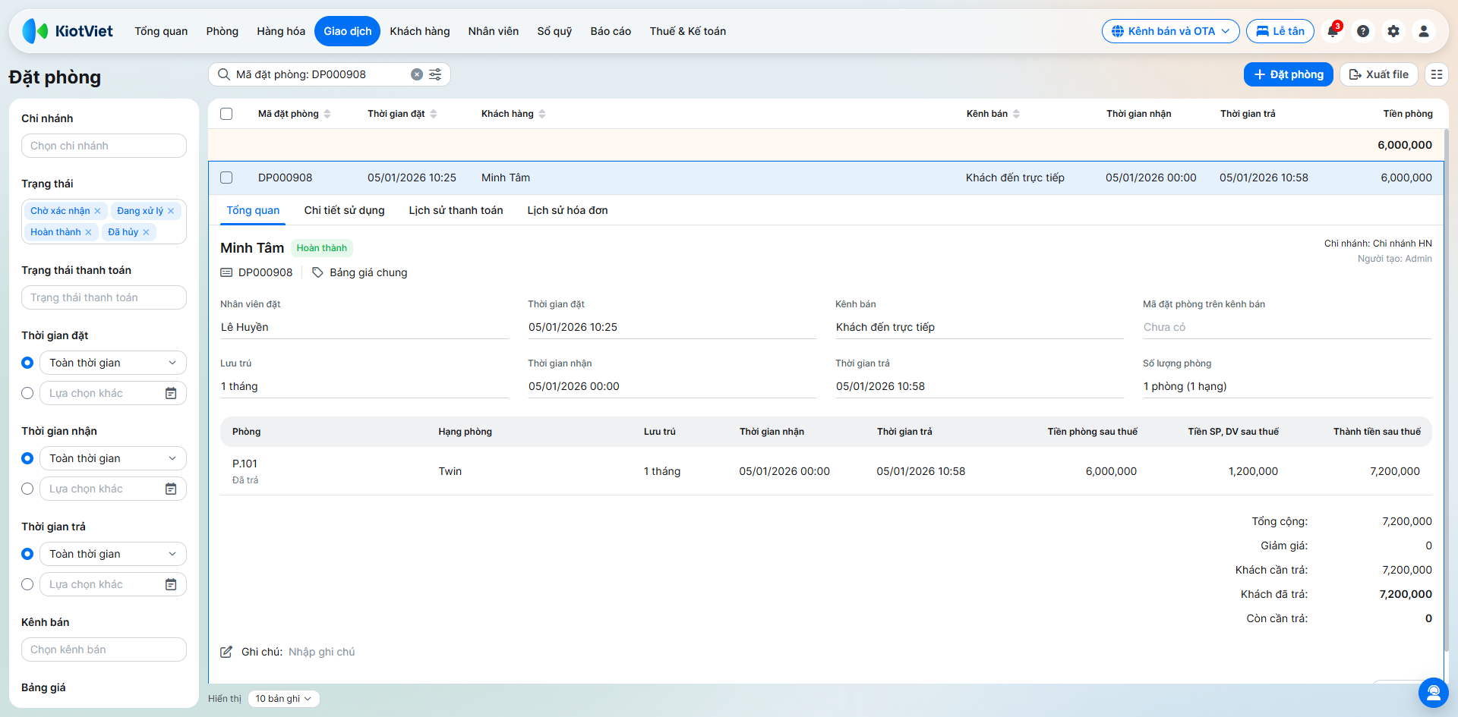Remove the Chờ xác nhận status tag

click(97, 211)
